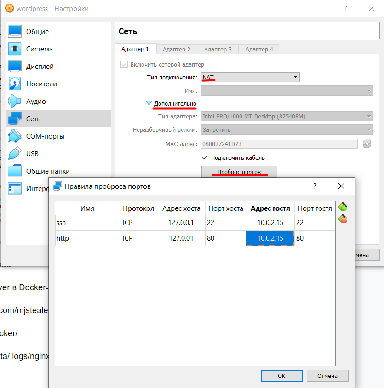Click the MAC-адрес input field
The width and height of the screenshot is (384, 388).
(279, 144)
